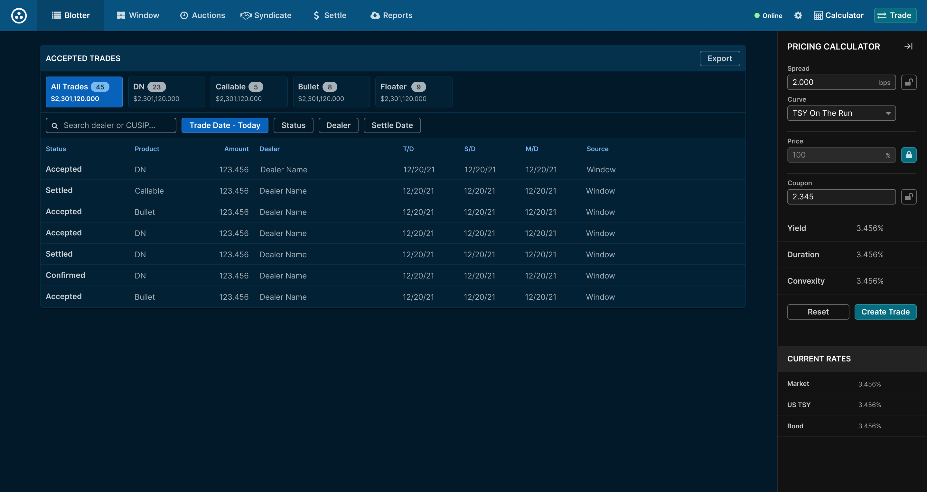Click the Reset button
Image resolution: width=927 pixels, height=492 pixels.
click(818, 312)
